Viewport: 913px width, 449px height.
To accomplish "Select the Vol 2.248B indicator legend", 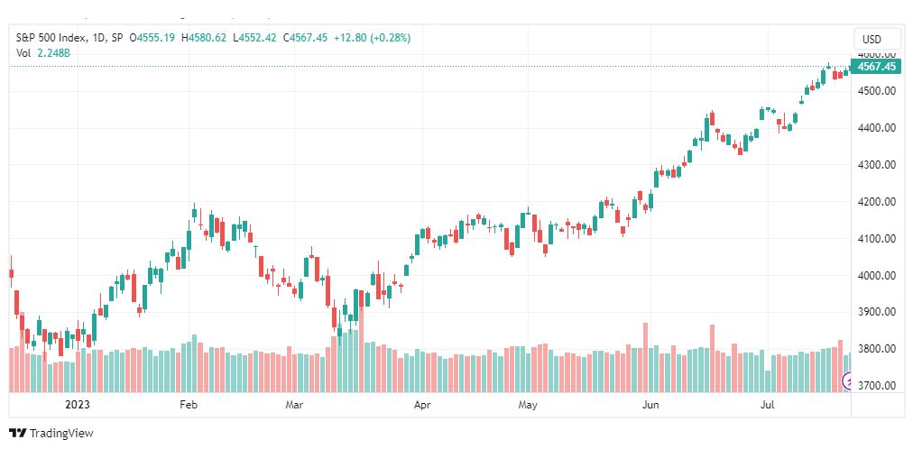I will [x=42, y=52].
